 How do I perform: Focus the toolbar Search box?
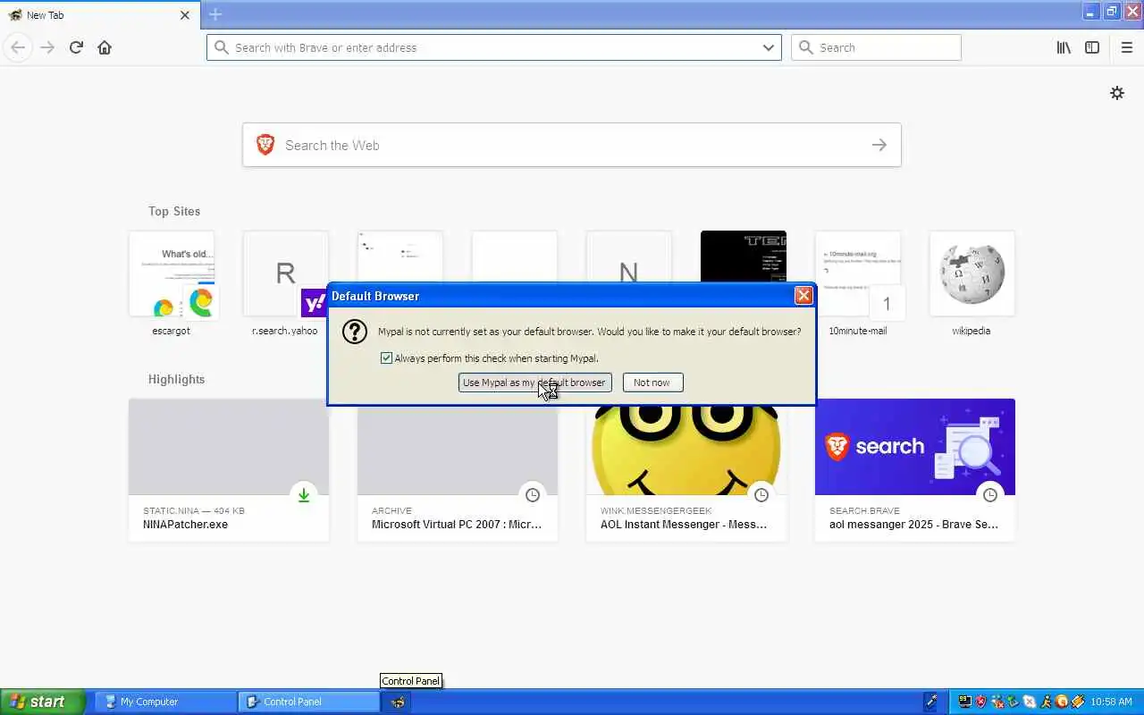point(876,47)
